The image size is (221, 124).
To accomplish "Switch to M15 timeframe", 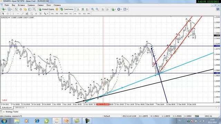I will tap(61, 14).
